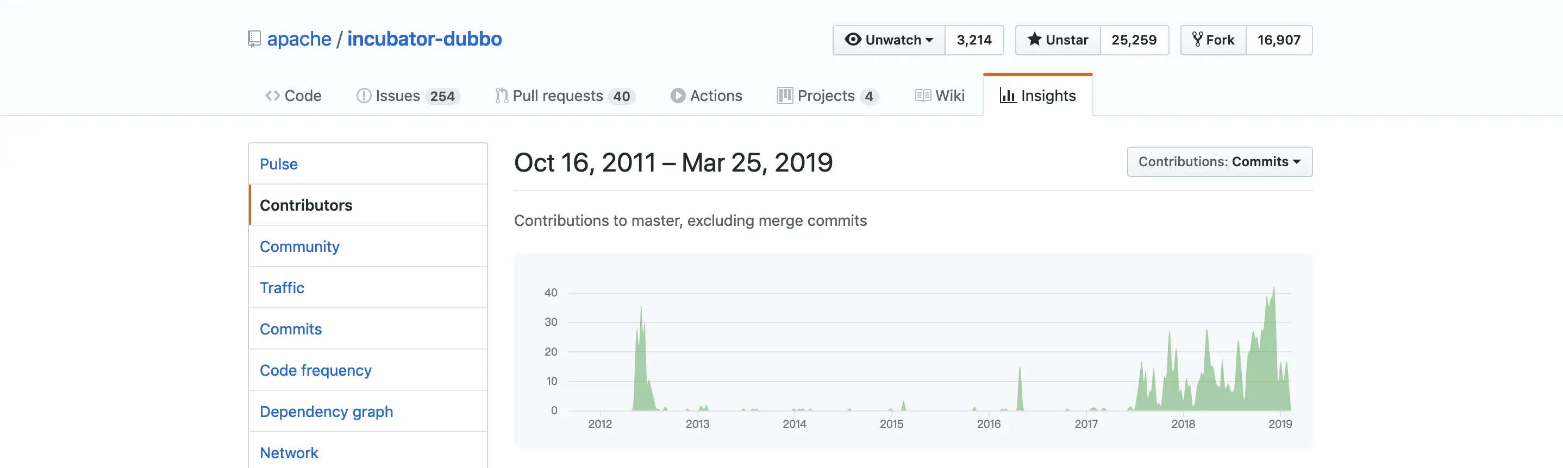1563x468 pixels.
Task: Open the Unwatch notifications dropdown
Action: (x=889, y=40)
